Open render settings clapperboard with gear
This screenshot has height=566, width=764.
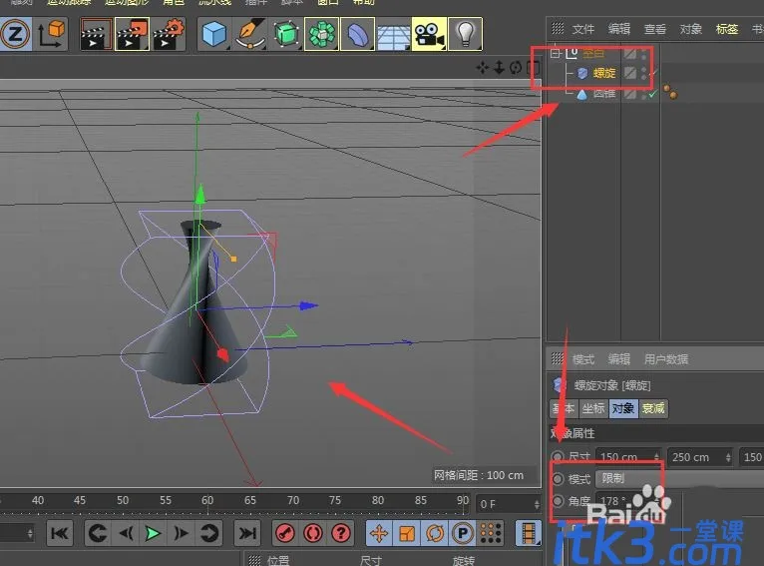tap(169, 34)
